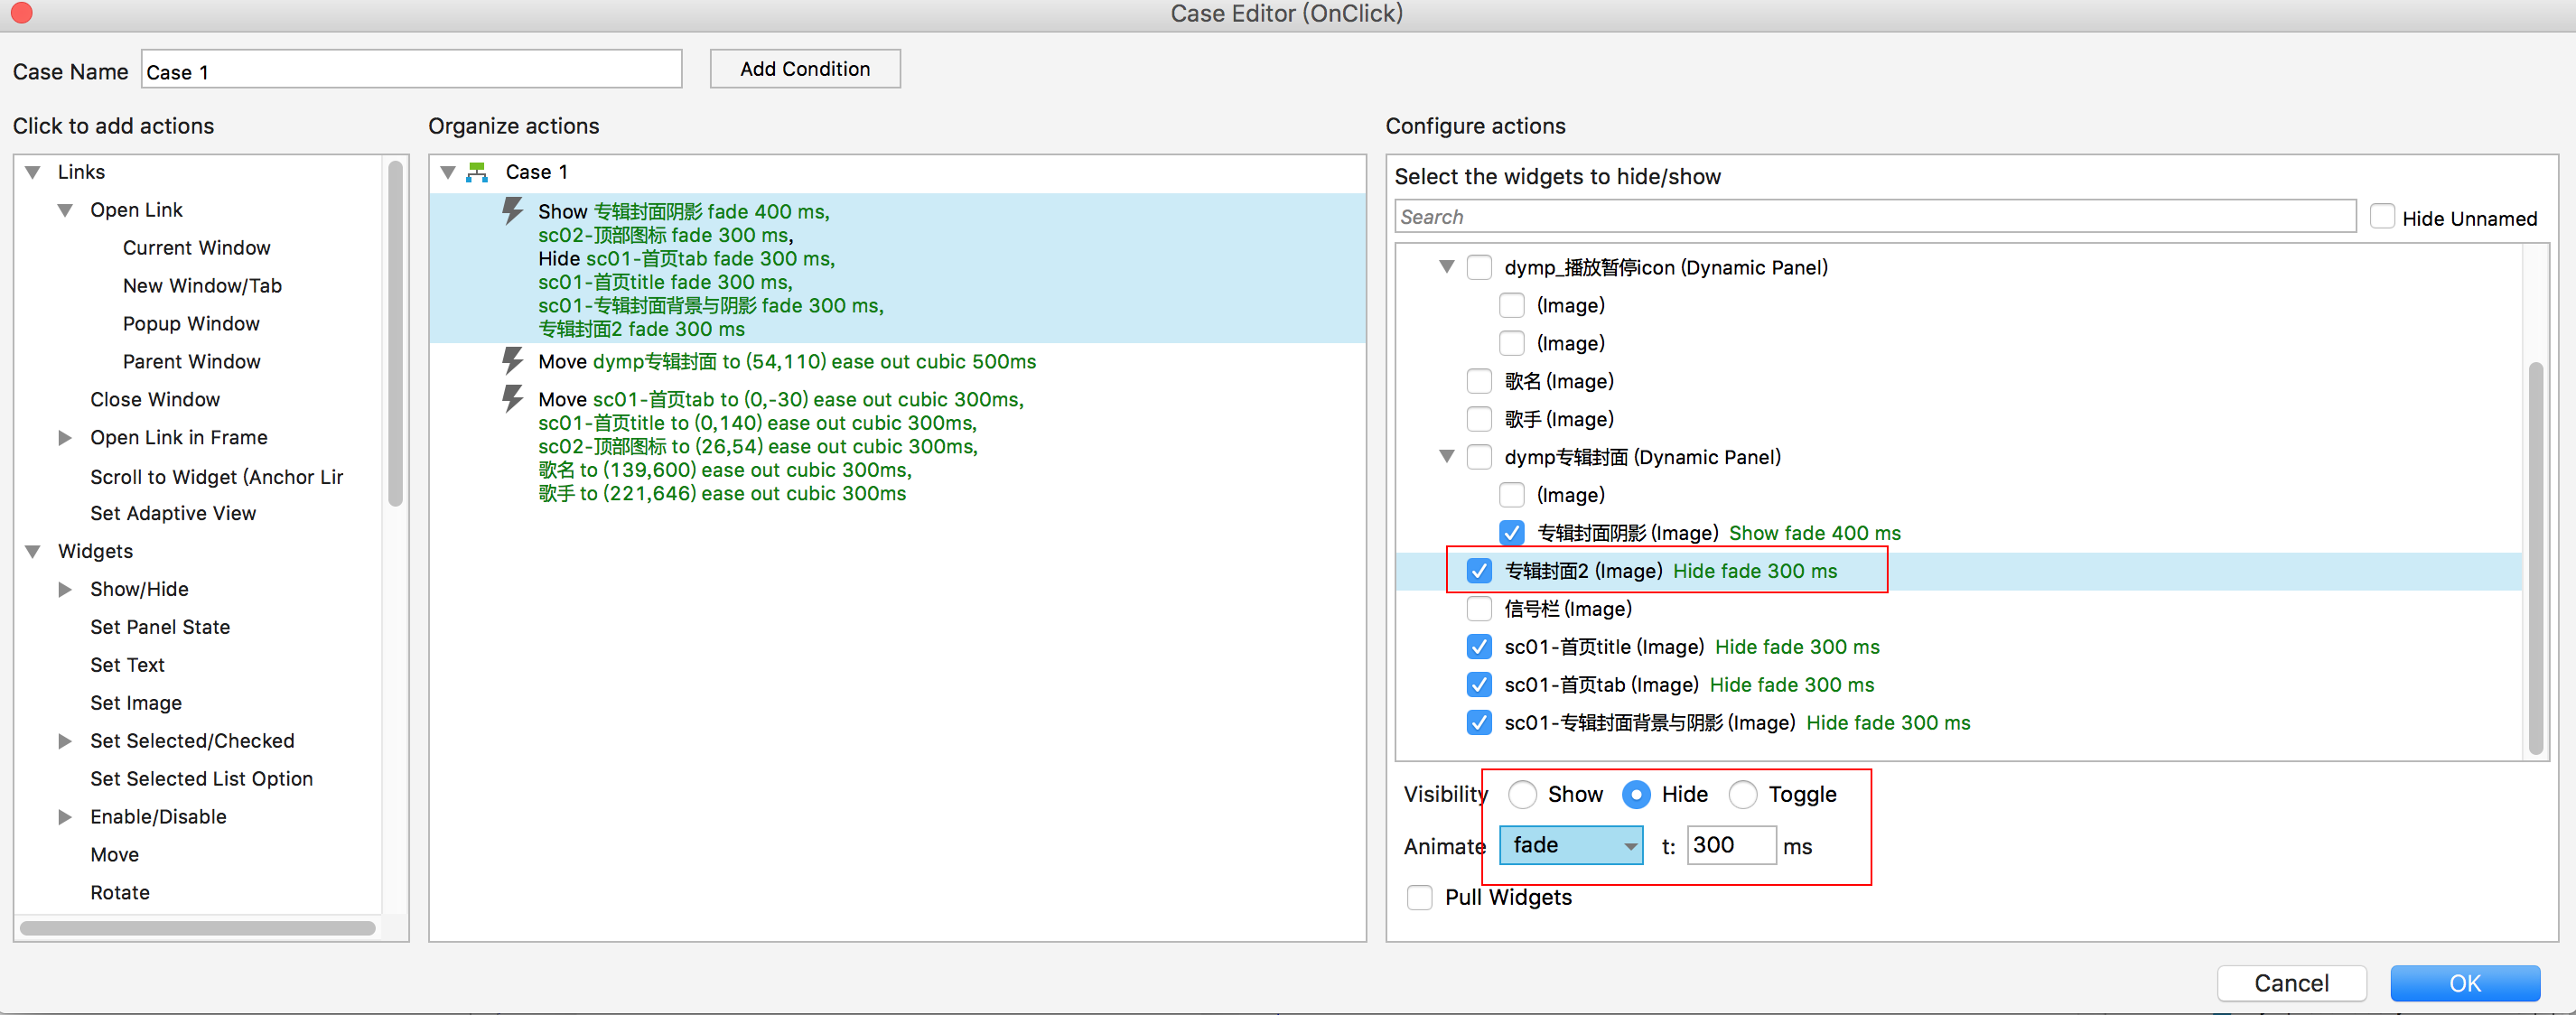Click the lightning icon of the Show/Hide action

tap(512, 211)
